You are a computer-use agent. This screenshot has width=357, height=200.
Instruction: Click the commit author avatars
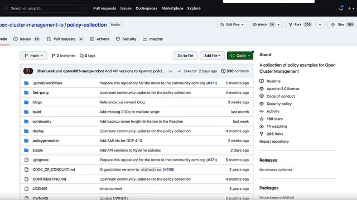point(28,71)
